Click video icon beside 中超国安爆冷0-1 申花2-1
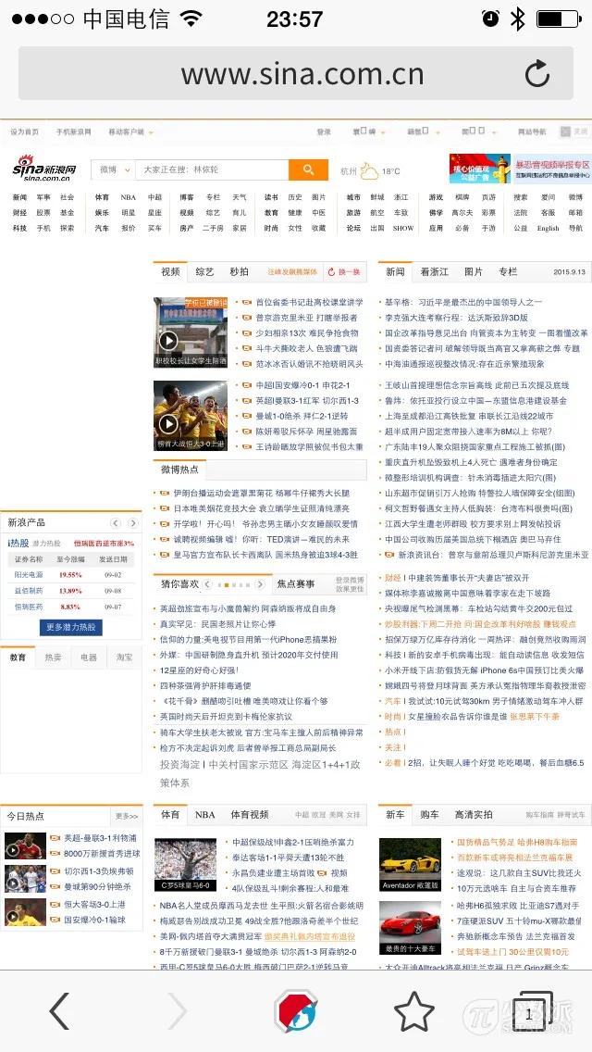 point(247,386)
